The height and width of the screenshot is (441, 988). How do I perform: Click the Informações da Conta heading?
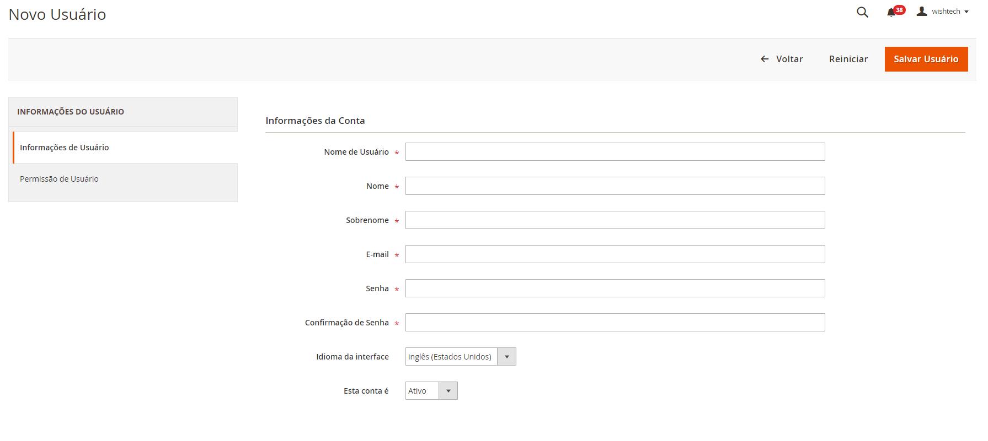point(315,121)
